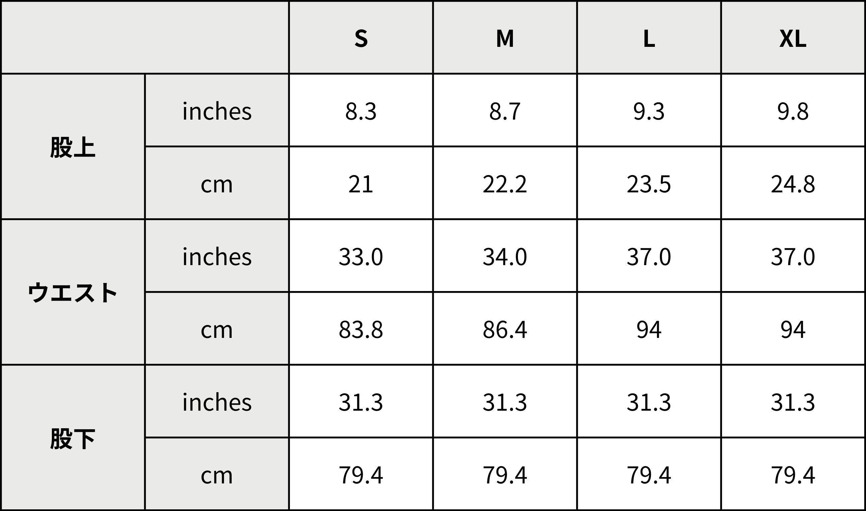Click the 21 cm cell

coord(361,184)
